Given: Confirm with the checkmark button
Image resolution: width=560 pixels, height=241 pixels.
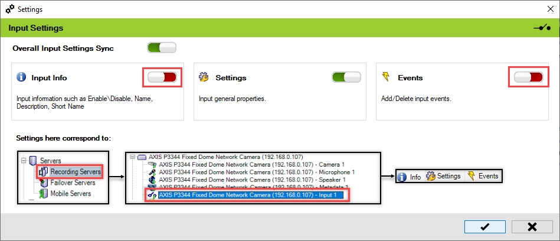Looking at the screenshot, I should tap(484, 227).
